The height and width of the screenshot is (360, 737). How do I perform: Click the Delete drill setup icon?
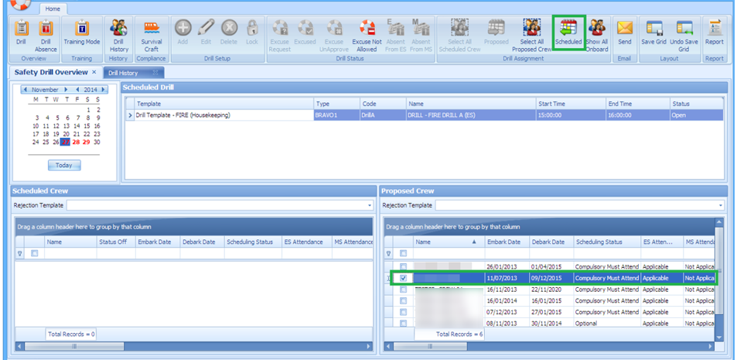click(x=229, y=33)
